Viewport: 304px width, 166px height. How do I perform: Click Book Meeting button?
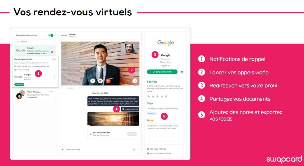162,72
